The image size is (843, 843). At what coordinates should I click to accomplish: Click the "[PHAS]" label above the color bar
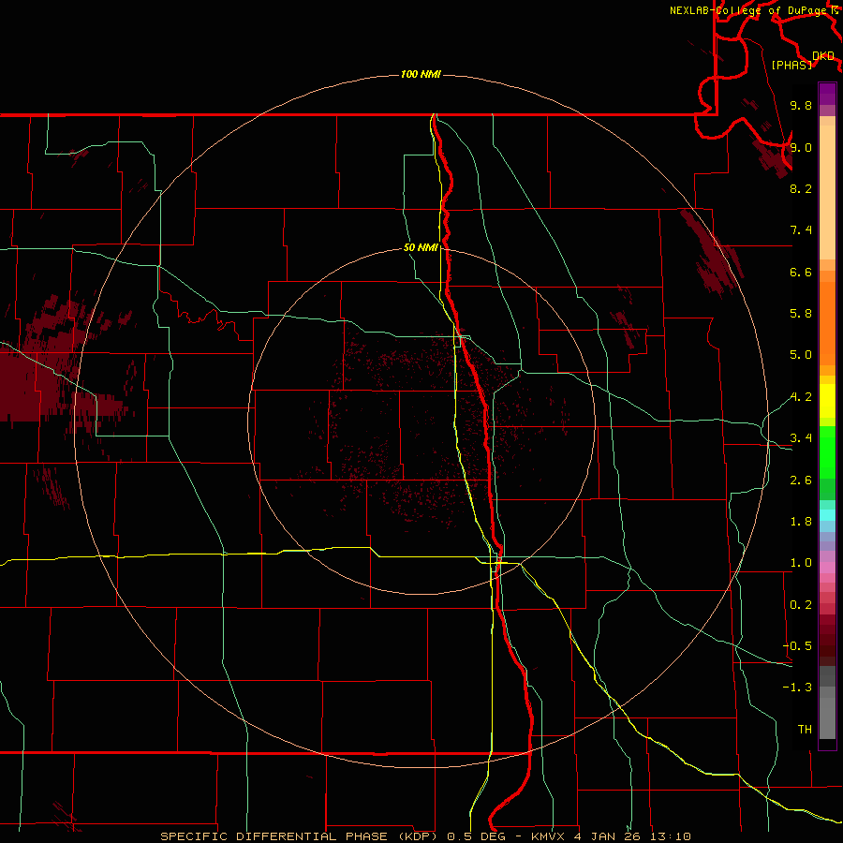(791, 66)
